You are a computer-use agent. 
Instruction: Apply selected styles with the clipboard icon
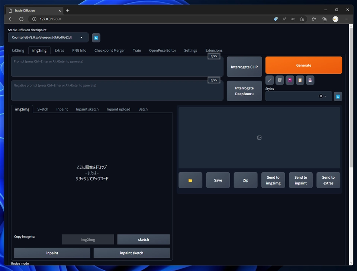click(x=300, y=80)
